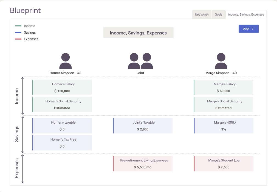The width and height of the screenshot is (277, 192).
Task: Select the Income, Savings, Expenses tab
Action: [x=246, y=14]
